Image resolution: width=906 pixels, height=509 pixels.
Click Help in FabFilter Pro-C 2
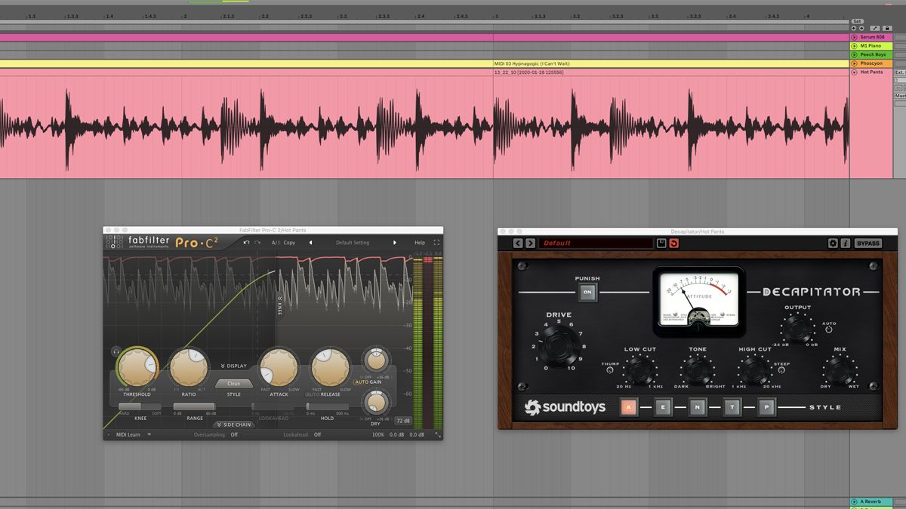tap(420, 242)
